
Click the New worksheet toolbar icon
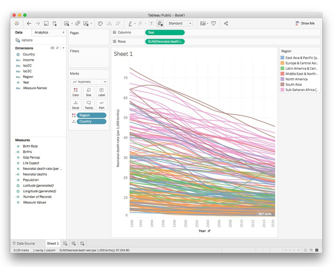click(x=67, y=23)
